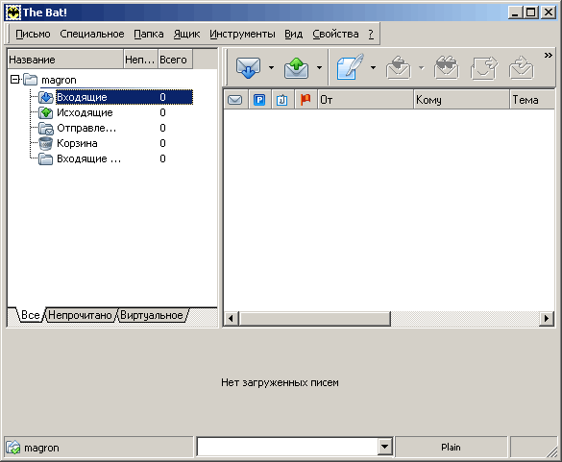562x462 pixels.
Task: Click the Исходящие outbox folder icon
Action: click(46, 112)
